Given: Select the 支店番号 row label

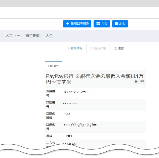Looking at the screenshot, I should pos(51,93).
